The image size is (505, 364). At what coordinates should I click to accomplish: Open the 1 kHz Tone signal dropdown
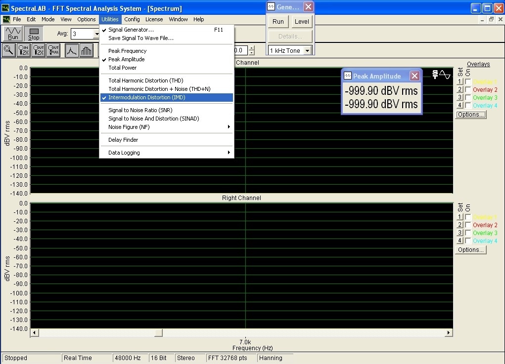coord(308,51)
